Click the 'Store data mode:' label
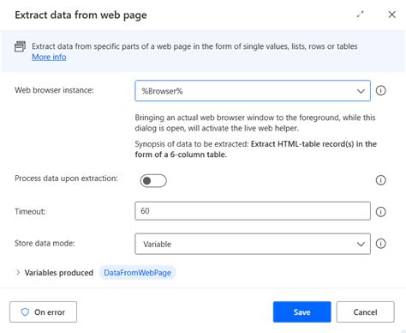This screenshot has width=406, height=333. click(45, 243)
